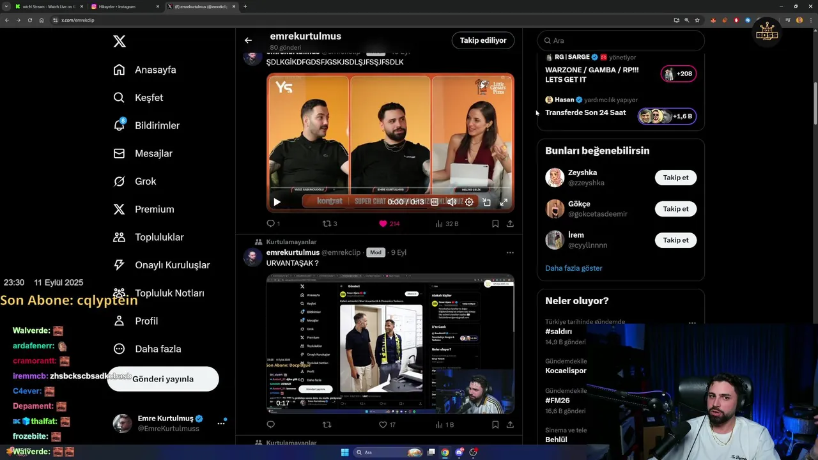Repost the URVANTAŞAK post
Image resolution: width=818 pixels, height=460 pixels.
(327, 425)
